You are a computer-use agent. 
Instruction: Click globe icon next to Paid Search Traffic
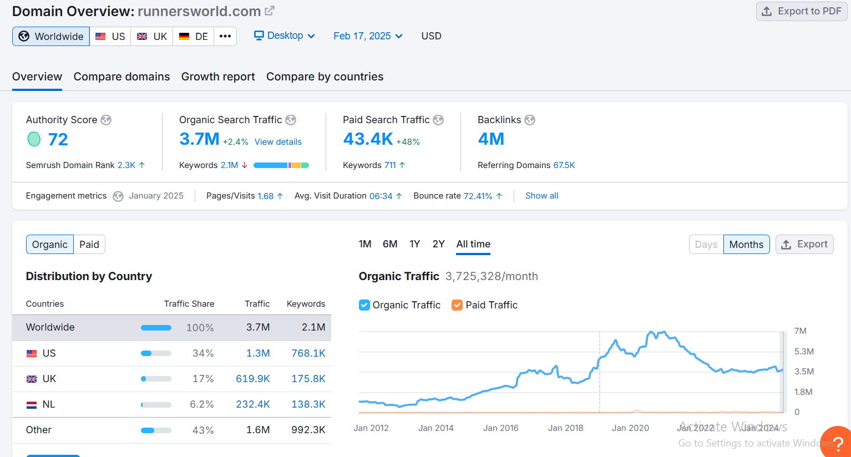(x=438, y=120)
